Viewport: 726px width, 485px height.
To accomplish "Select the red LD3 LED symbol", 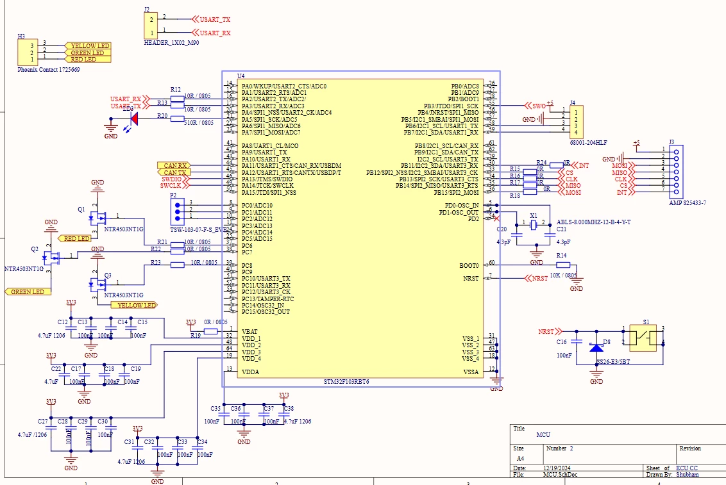I will pos(134,119).
